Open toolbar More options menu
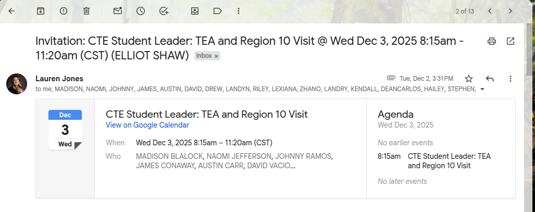 [239, 11]
